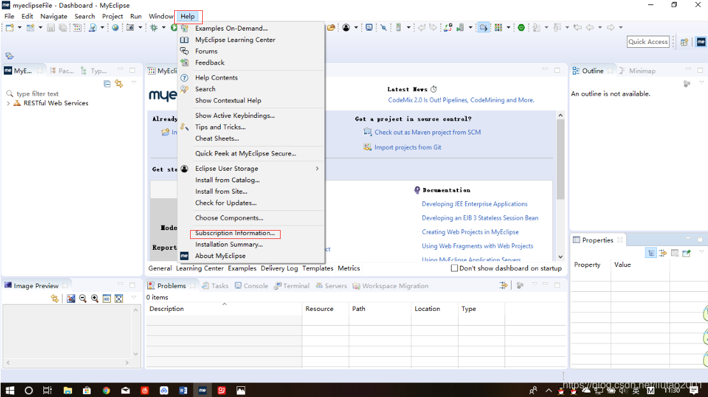Open the Navigate menu

54,16
